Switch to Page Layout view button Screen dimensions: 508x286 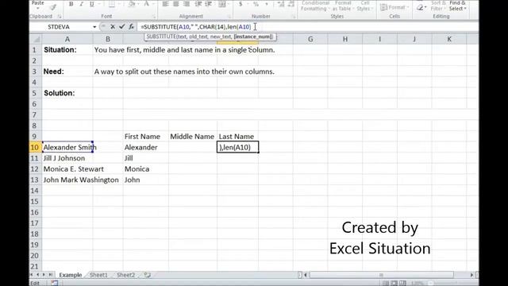pyautogui.click(x=394, y=283)
